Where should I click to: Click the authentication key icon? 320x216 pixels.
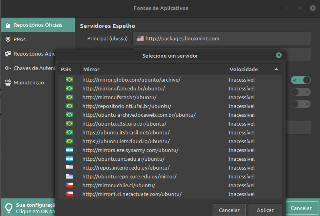tap(8, 68)
